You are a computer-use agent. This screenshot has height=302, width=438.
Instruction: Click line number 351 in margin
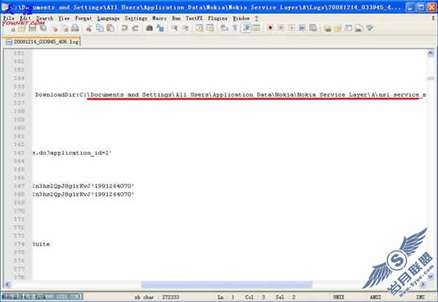pyautogui.click(x=19, y=53)
